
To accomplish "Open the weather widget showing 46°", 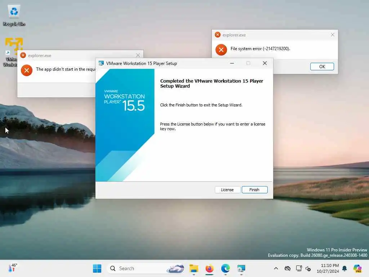I will (13, 268).
